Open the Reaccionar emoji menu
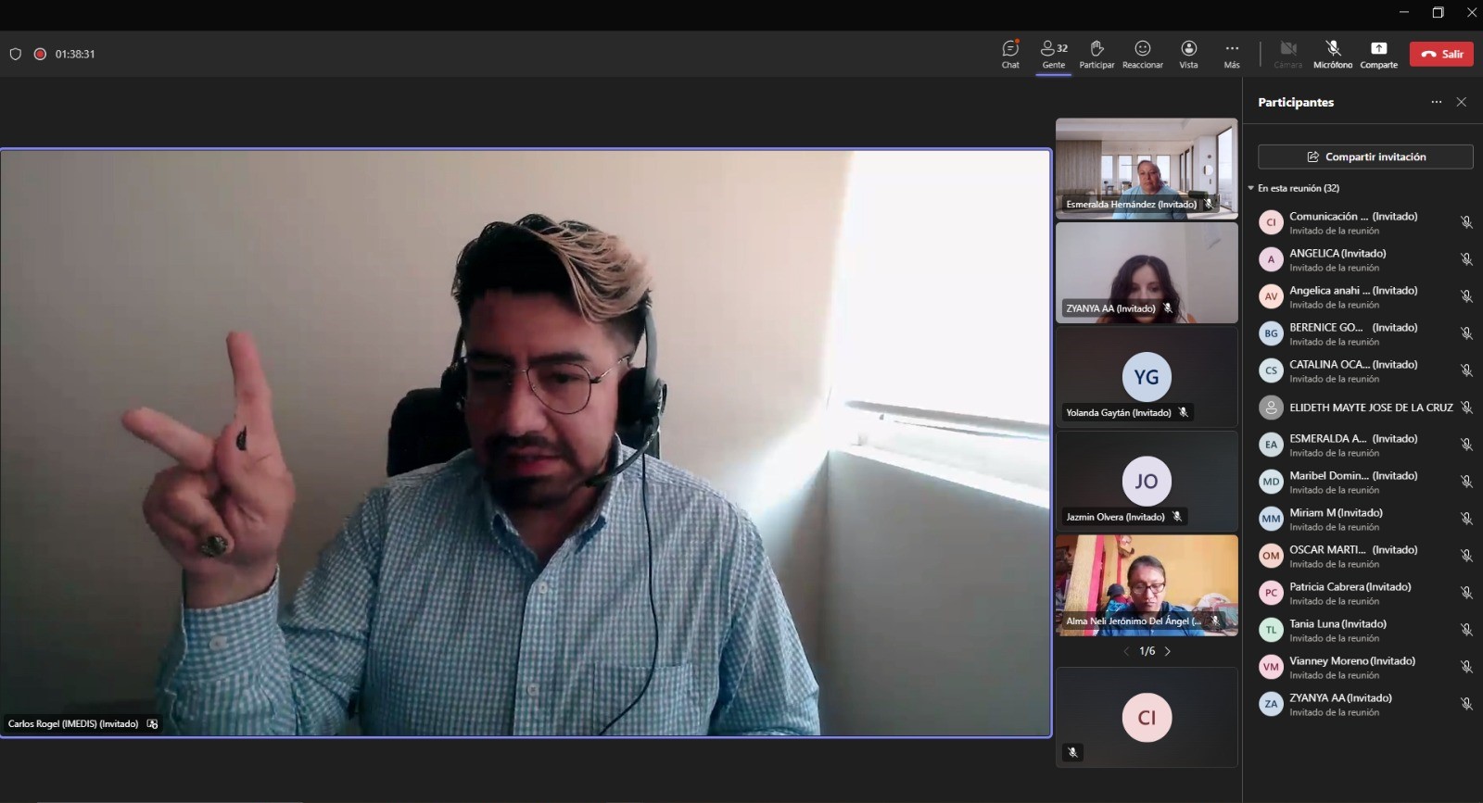 pos(1142,54)
